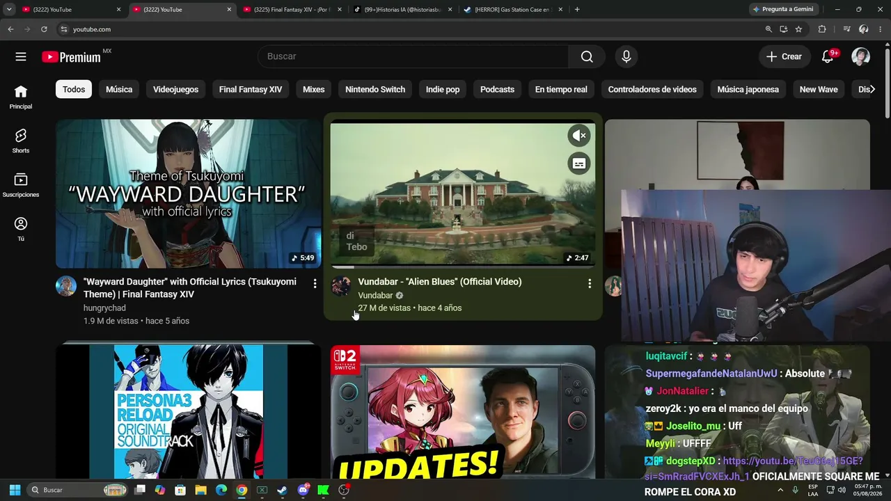This screenshot has width=891, height=501.
Task: Open Chrome zoom magnifier in address bar
Action: pyautogui.click(x=768, y=29)
